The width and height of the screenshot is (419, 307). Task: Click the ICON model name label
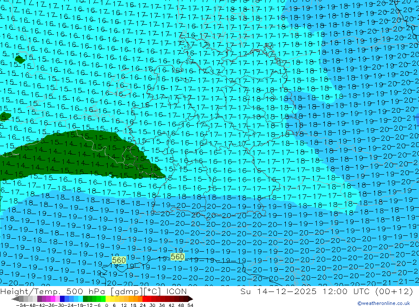click(x=177, y=292)
